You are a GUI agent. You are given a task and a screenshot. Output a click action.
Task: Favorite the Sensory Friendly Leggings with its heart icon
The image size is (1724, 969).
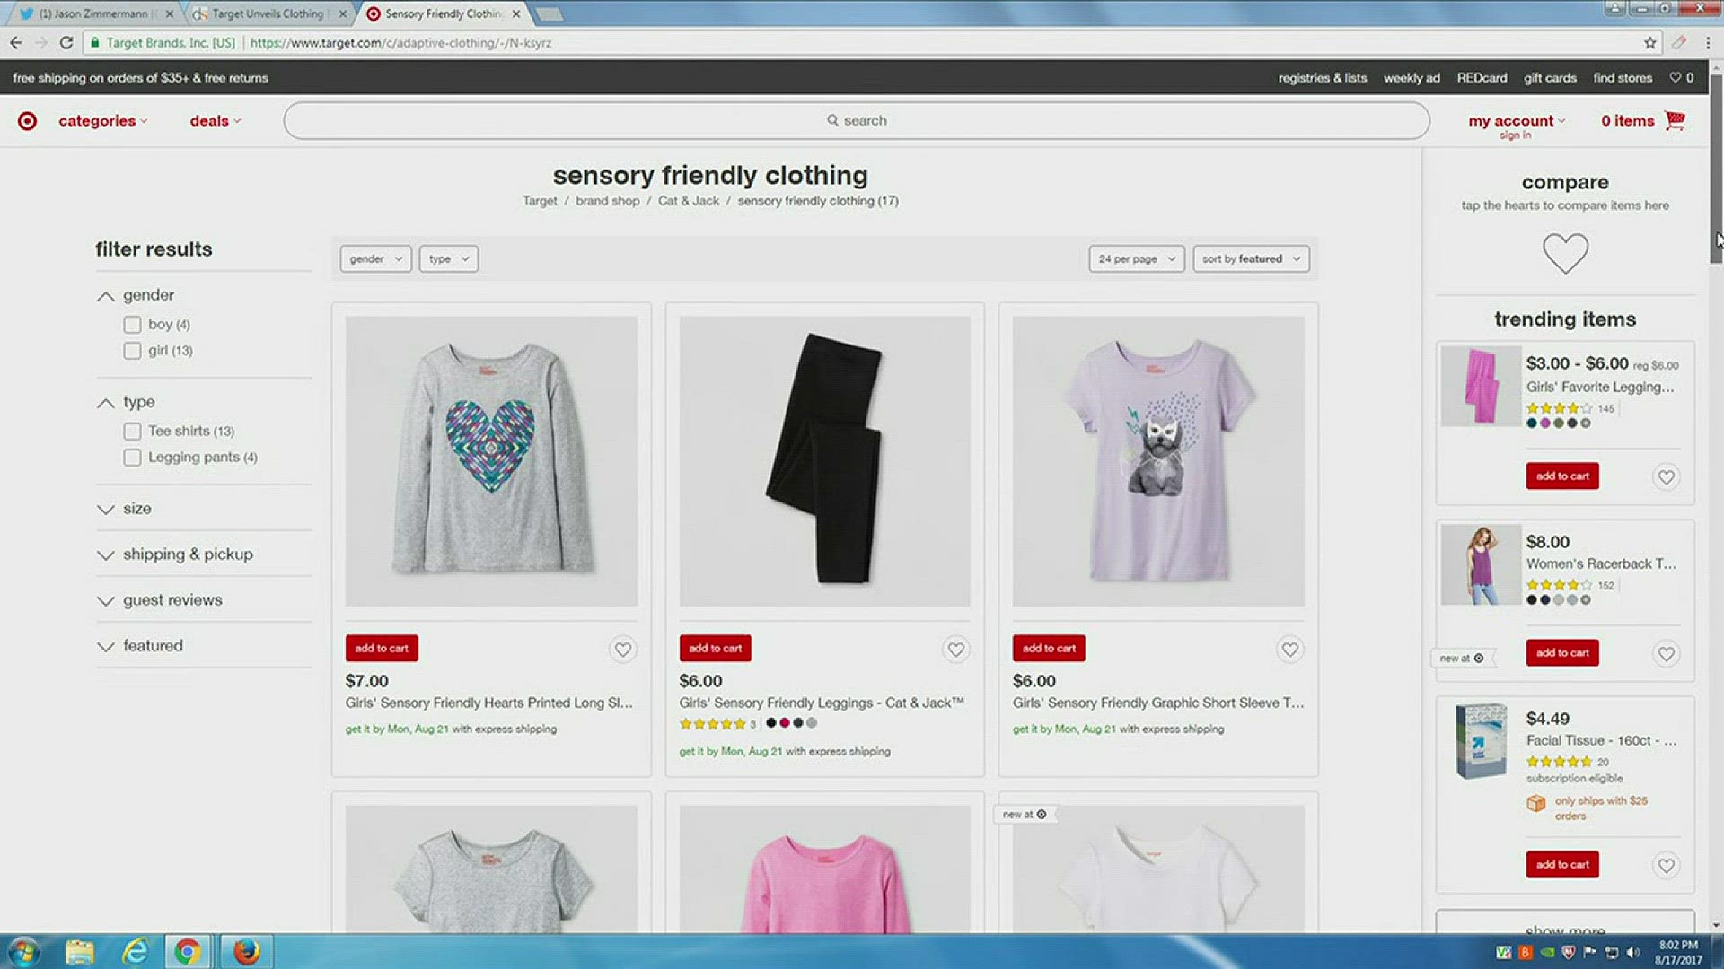pos(955,649)
